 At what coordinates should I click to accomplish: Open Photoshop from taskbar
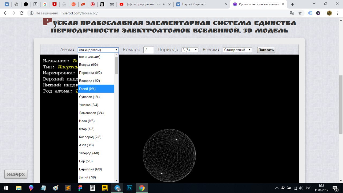coord(130,188)
